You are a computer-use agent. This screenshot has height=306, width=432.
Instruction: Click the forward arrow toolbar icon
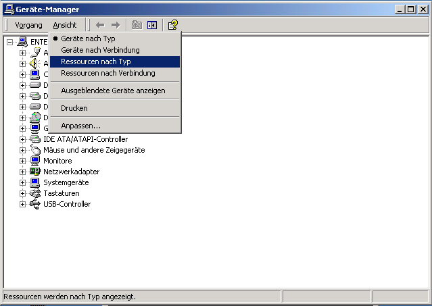coord(116,25)
